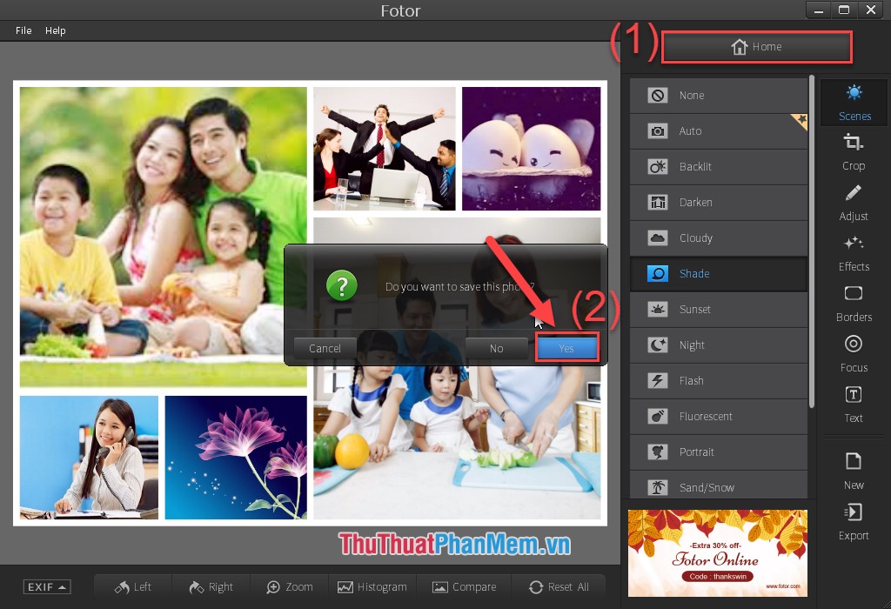Viewport: 891px width, 609px height.
Task: Open the Borders panel
Action: [854, 304]
